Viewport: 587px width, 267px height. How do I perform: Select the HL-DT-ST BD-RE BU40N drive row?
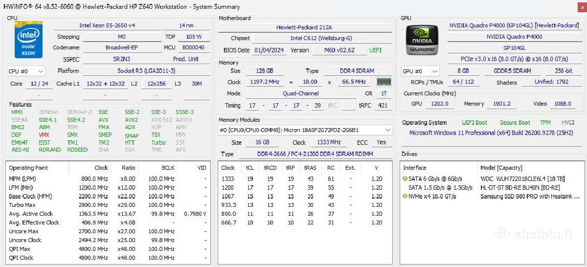pyautogui.click(x=492, y=188)
